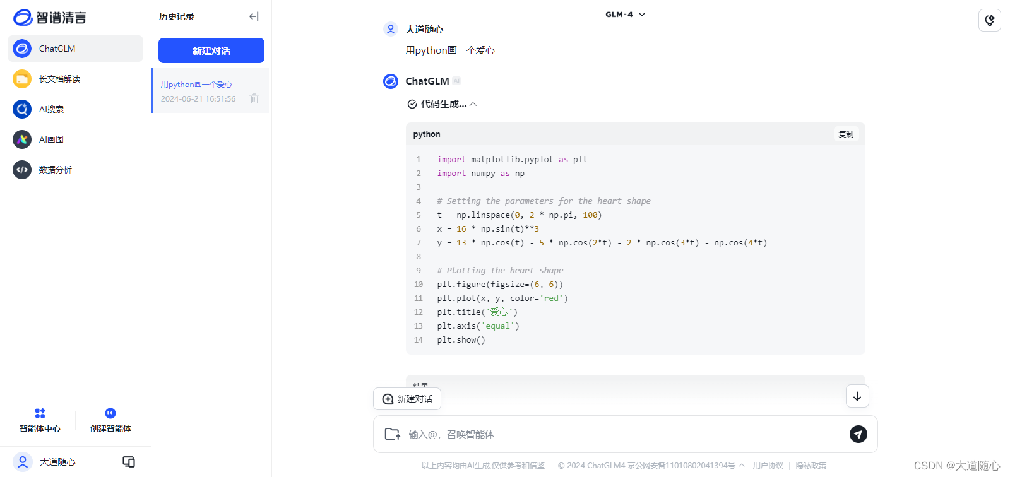Screen dimensions: 1010x477
Task: Delete the conversation with the trash icon
Action: (254, 98)
